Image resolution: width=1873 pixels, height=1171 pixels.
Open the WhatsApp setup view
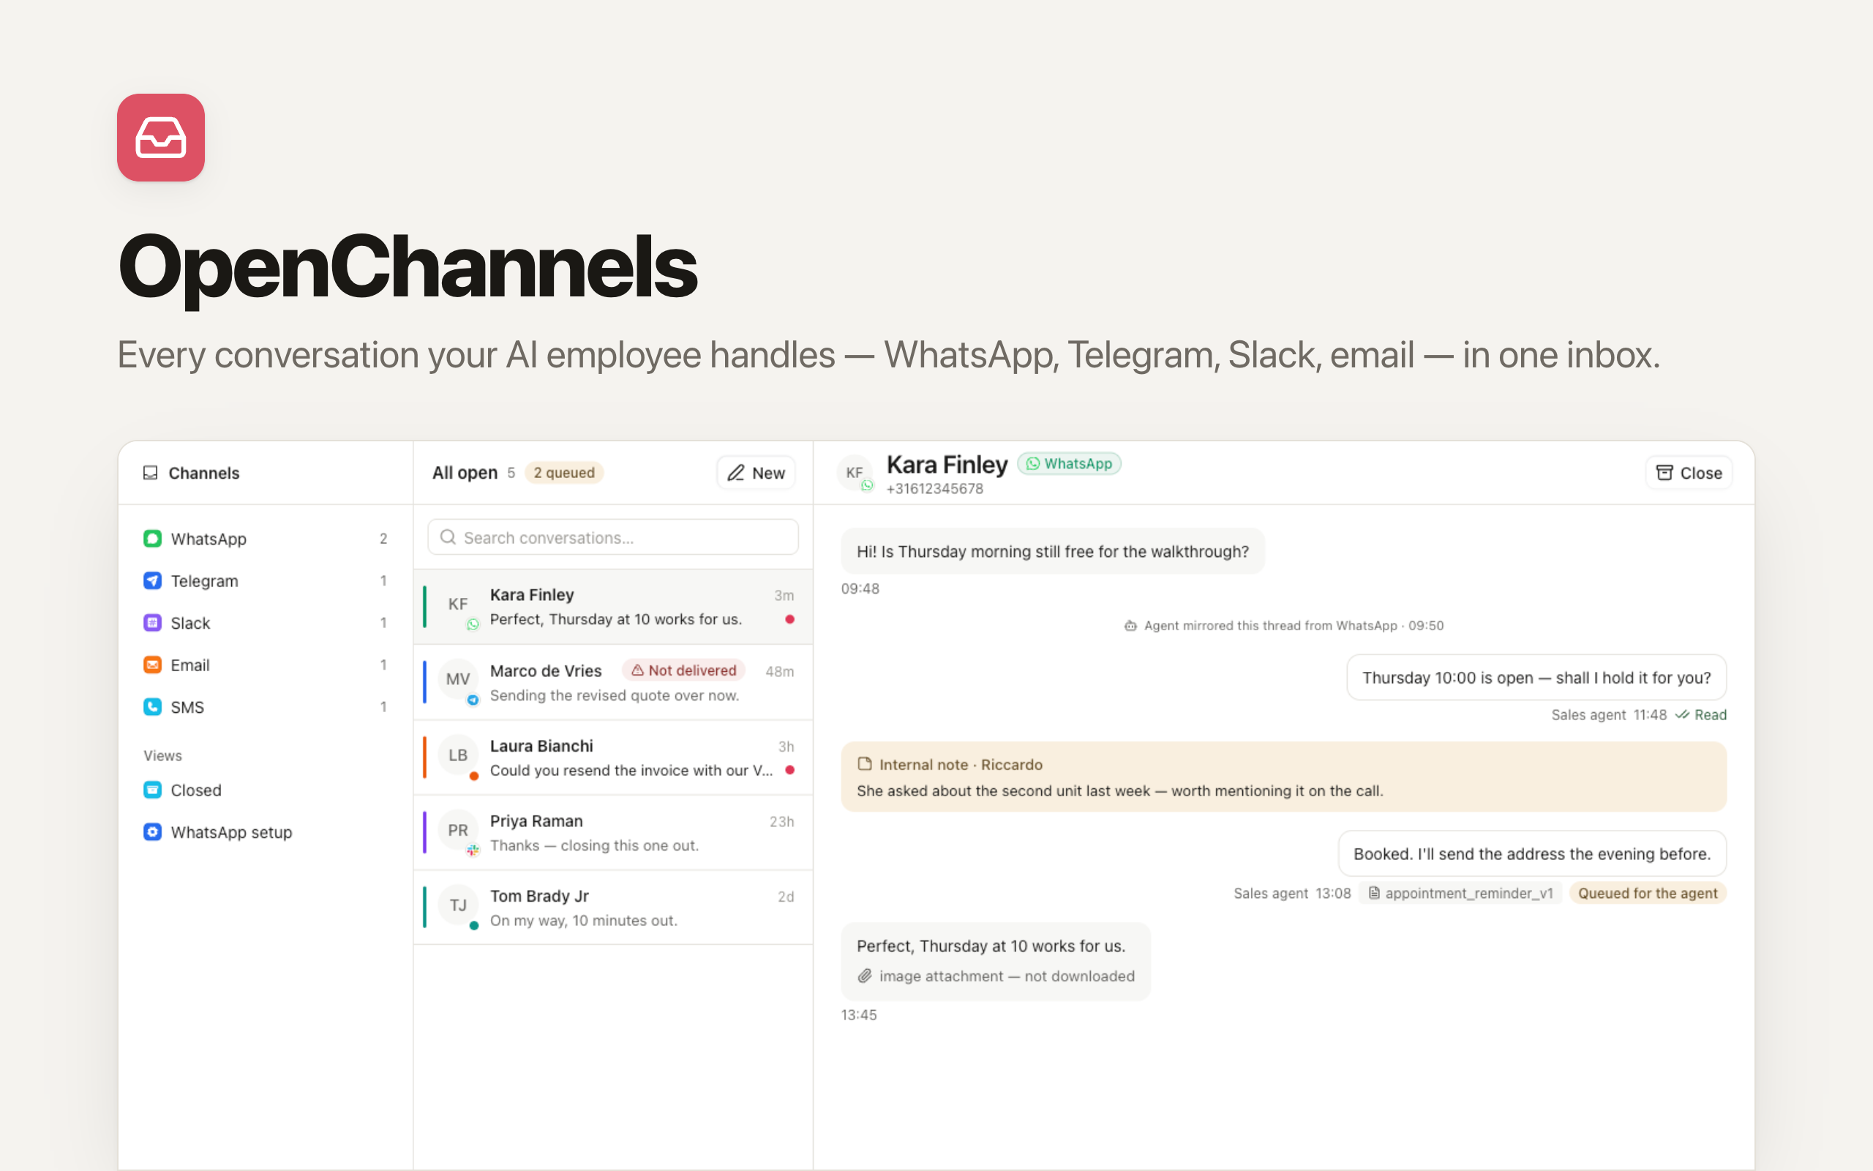(x=265, y=832)
